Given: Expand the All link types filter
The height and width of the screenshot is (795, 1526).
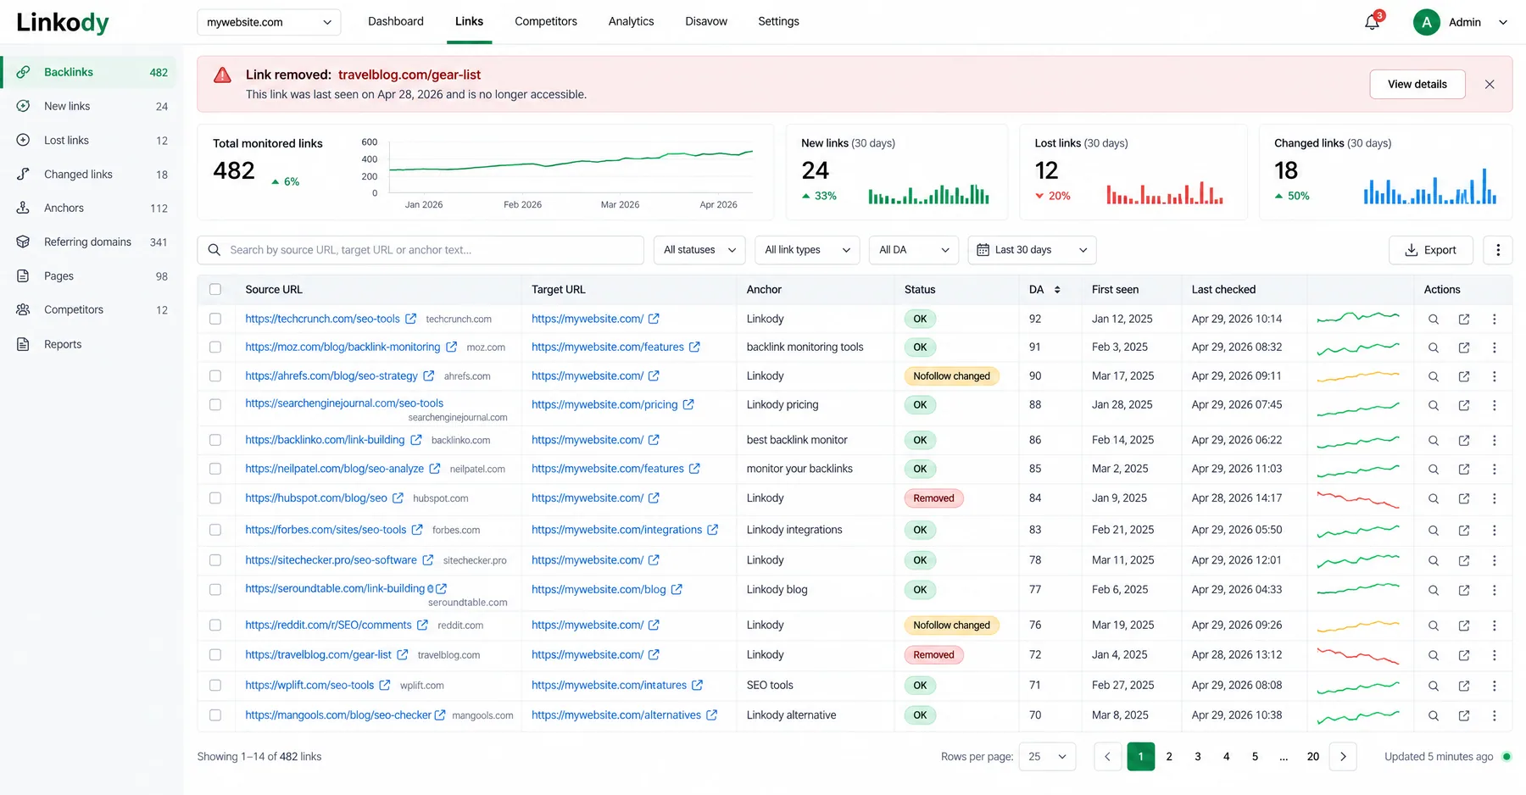Looking at the screenshot, I should click(x=807, y=250).
